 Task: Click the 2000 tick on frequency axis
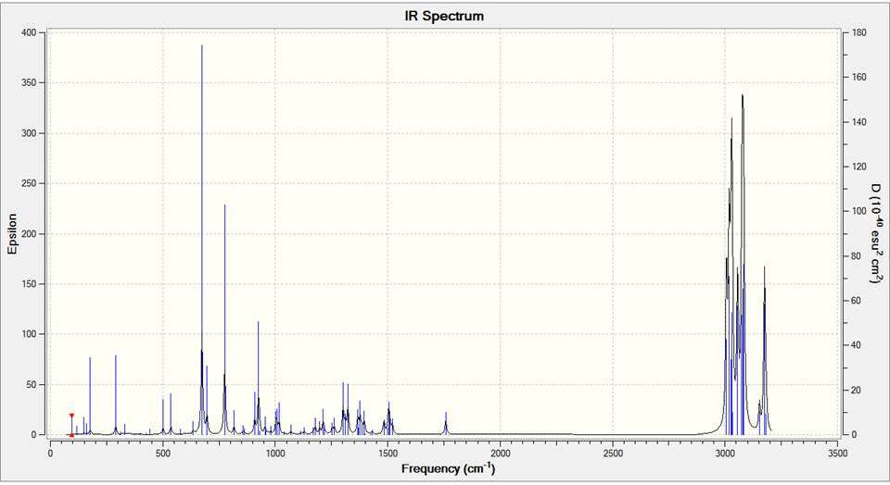coord(500,454)
